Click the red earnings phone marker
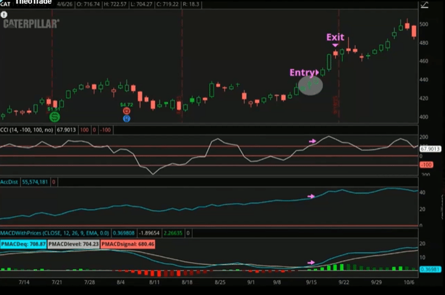Viewport: 445px width, 295px height. 126,111
